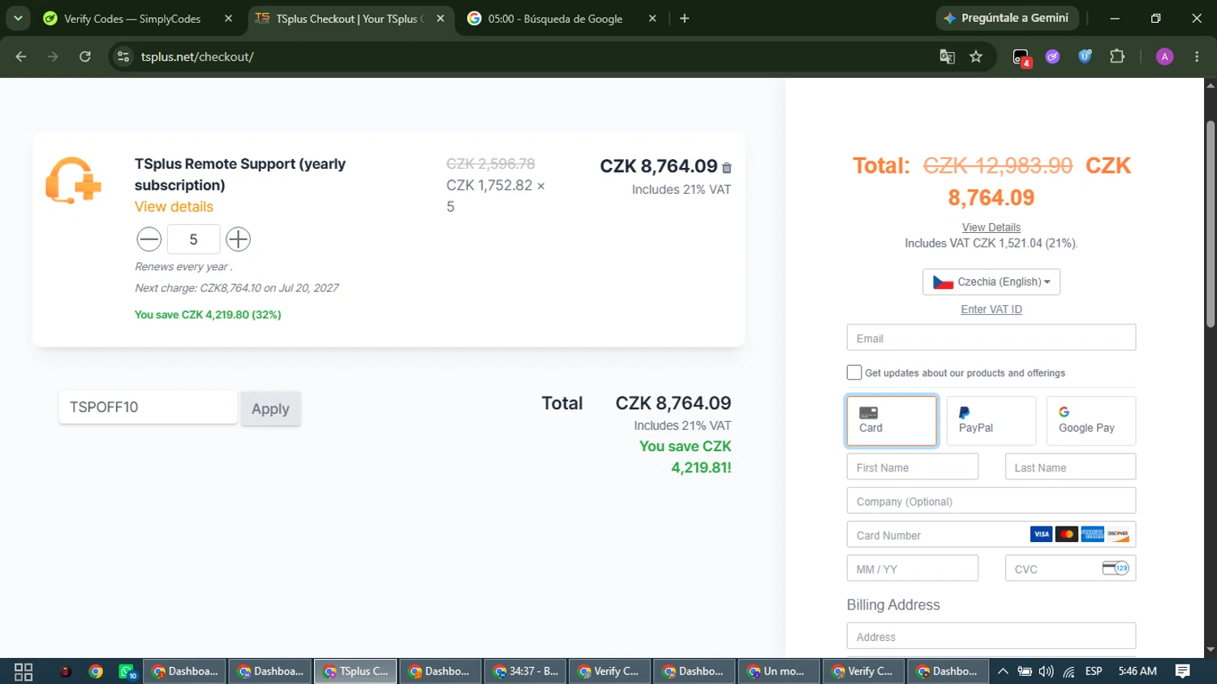Switch to the 05:00 - Búsqueda de Google tab
This screenshot has height=684, width=1217.
[x=555, y=19]
